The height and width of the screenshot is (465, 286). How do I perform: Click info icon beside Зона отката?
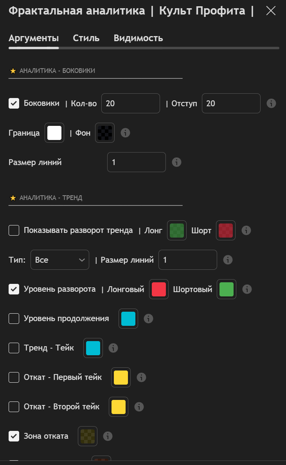click(108, 436)
